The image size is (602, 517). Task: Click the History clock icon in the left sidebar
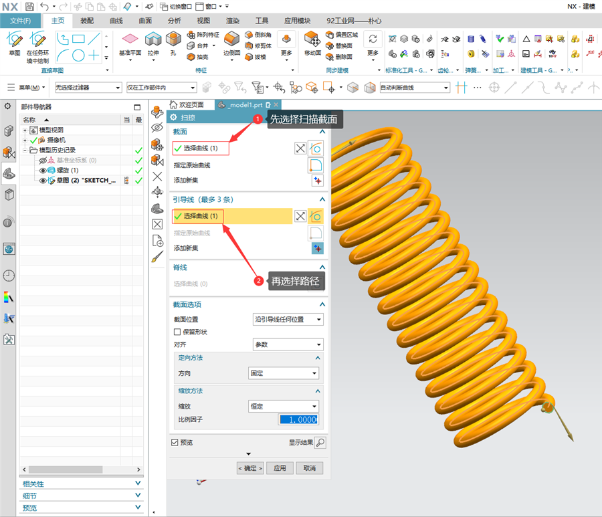tap(9, 276)
